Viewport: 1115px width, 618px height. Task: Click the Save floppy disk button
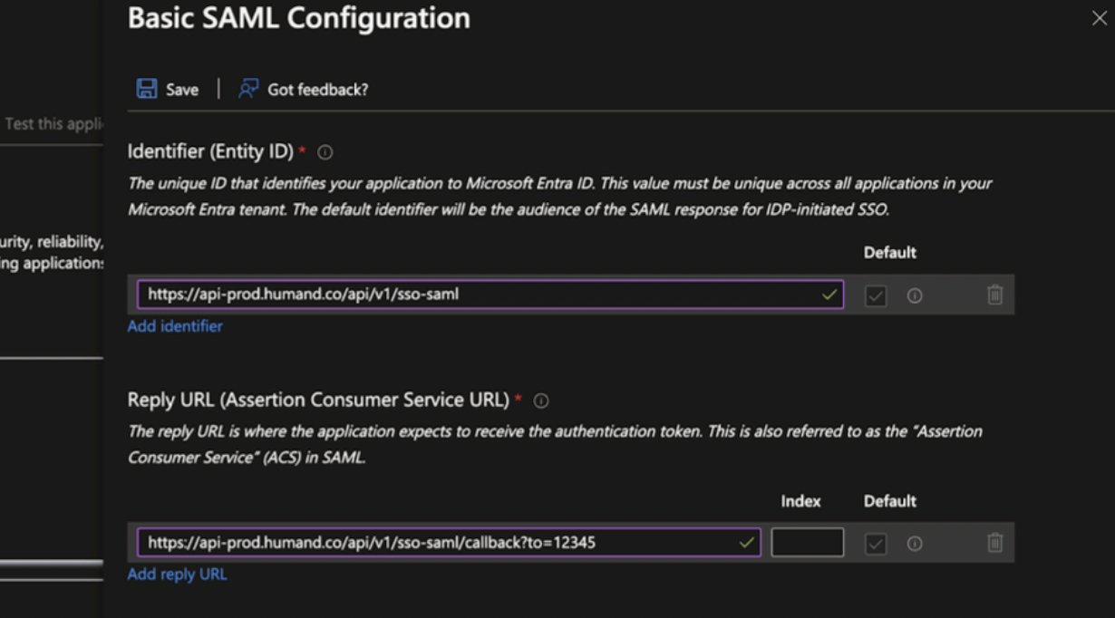(x=167, y=89)
